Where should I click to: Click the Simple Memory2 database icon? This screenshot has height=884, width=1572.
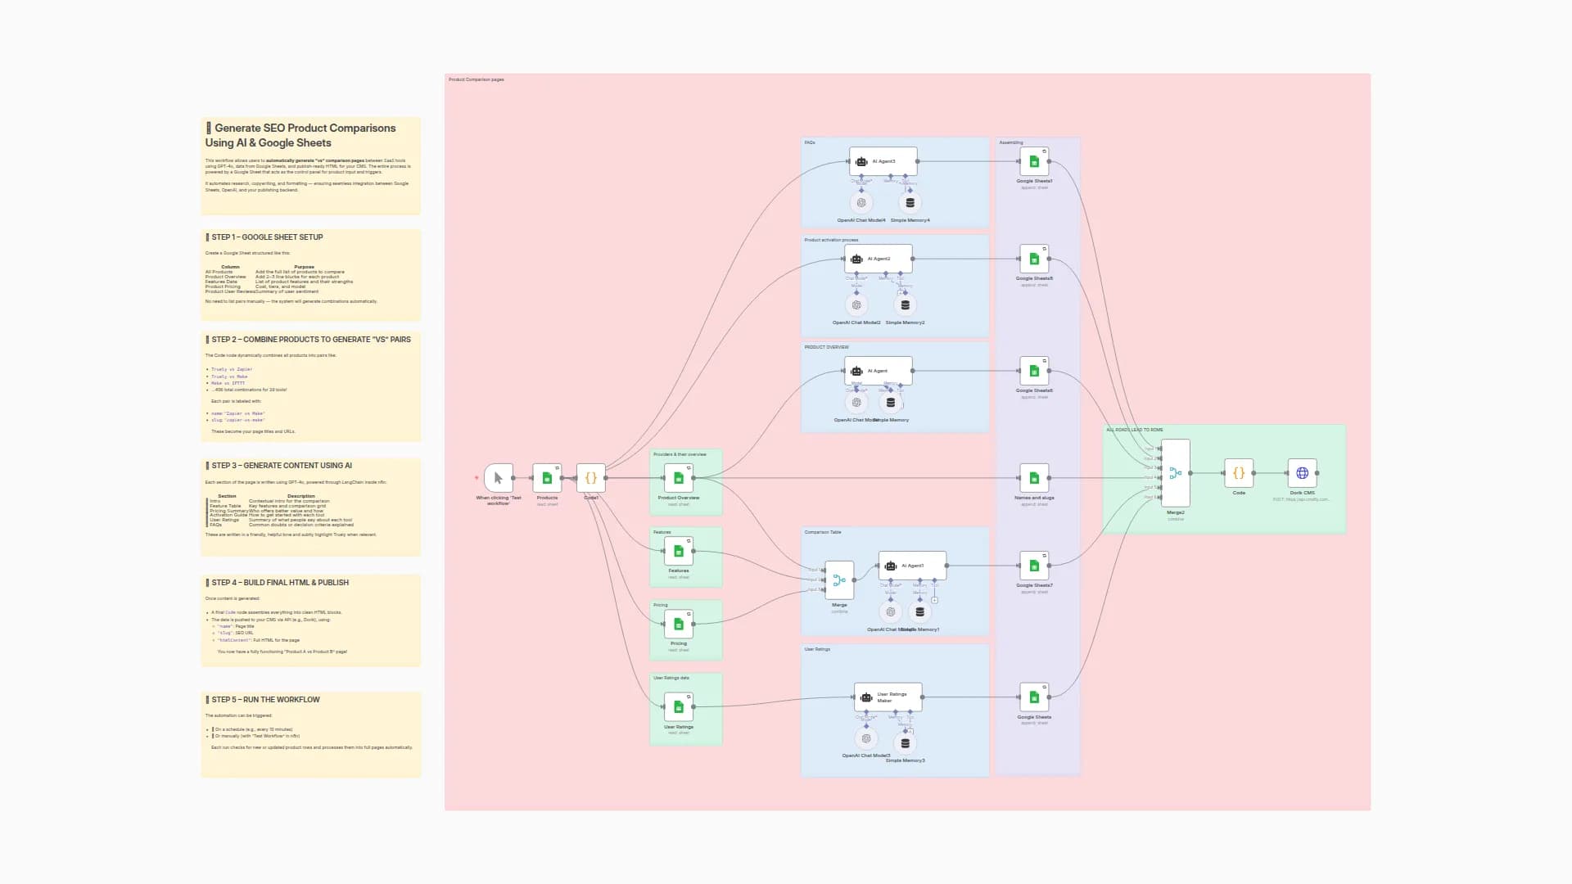905,305
